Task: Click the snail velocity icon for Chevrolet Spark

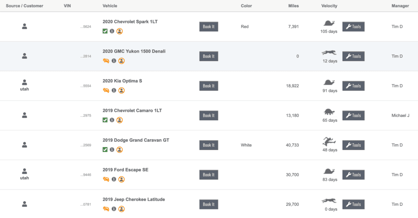Action: point(329,23)
